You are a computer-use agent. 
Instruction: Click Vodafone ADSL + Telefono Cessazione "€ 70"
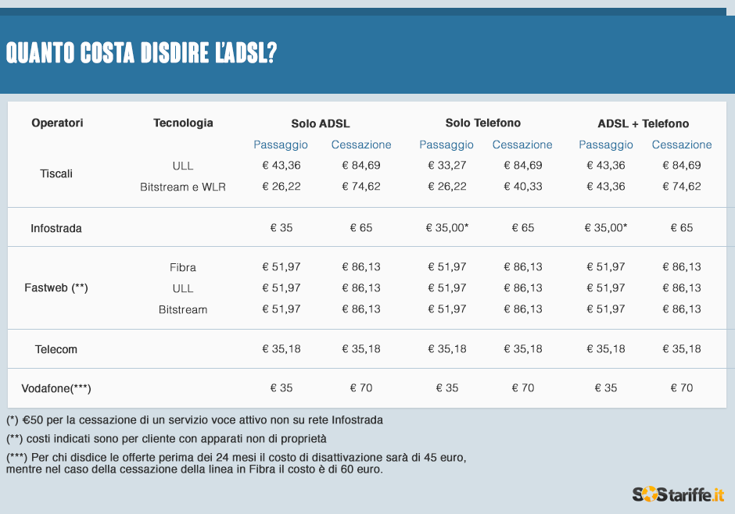click(x=682, y=388)
